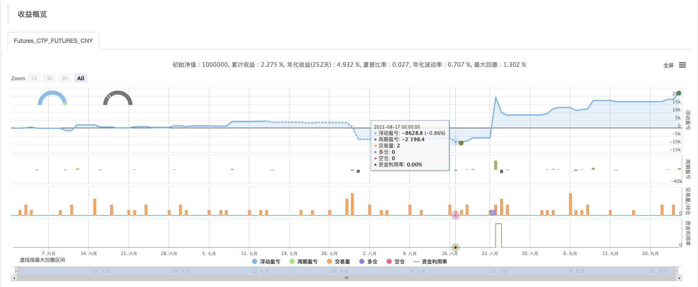Click the grey gauge icon

[x=118, y=98]
